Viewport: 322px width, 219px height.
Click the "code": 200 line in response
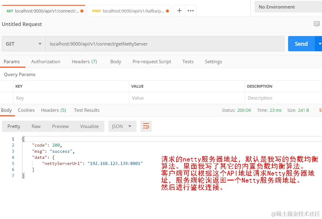(47, 145)
